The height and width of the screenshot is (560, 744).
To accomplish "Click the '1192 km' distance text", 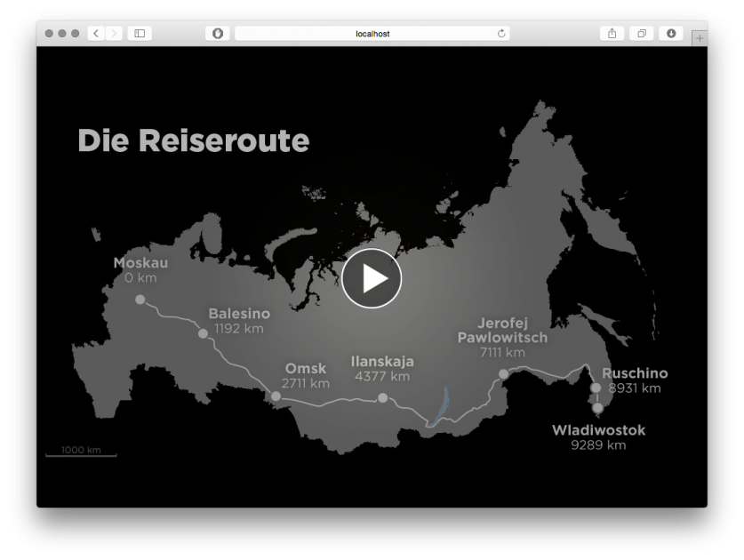I will click(x=239, y=328).
